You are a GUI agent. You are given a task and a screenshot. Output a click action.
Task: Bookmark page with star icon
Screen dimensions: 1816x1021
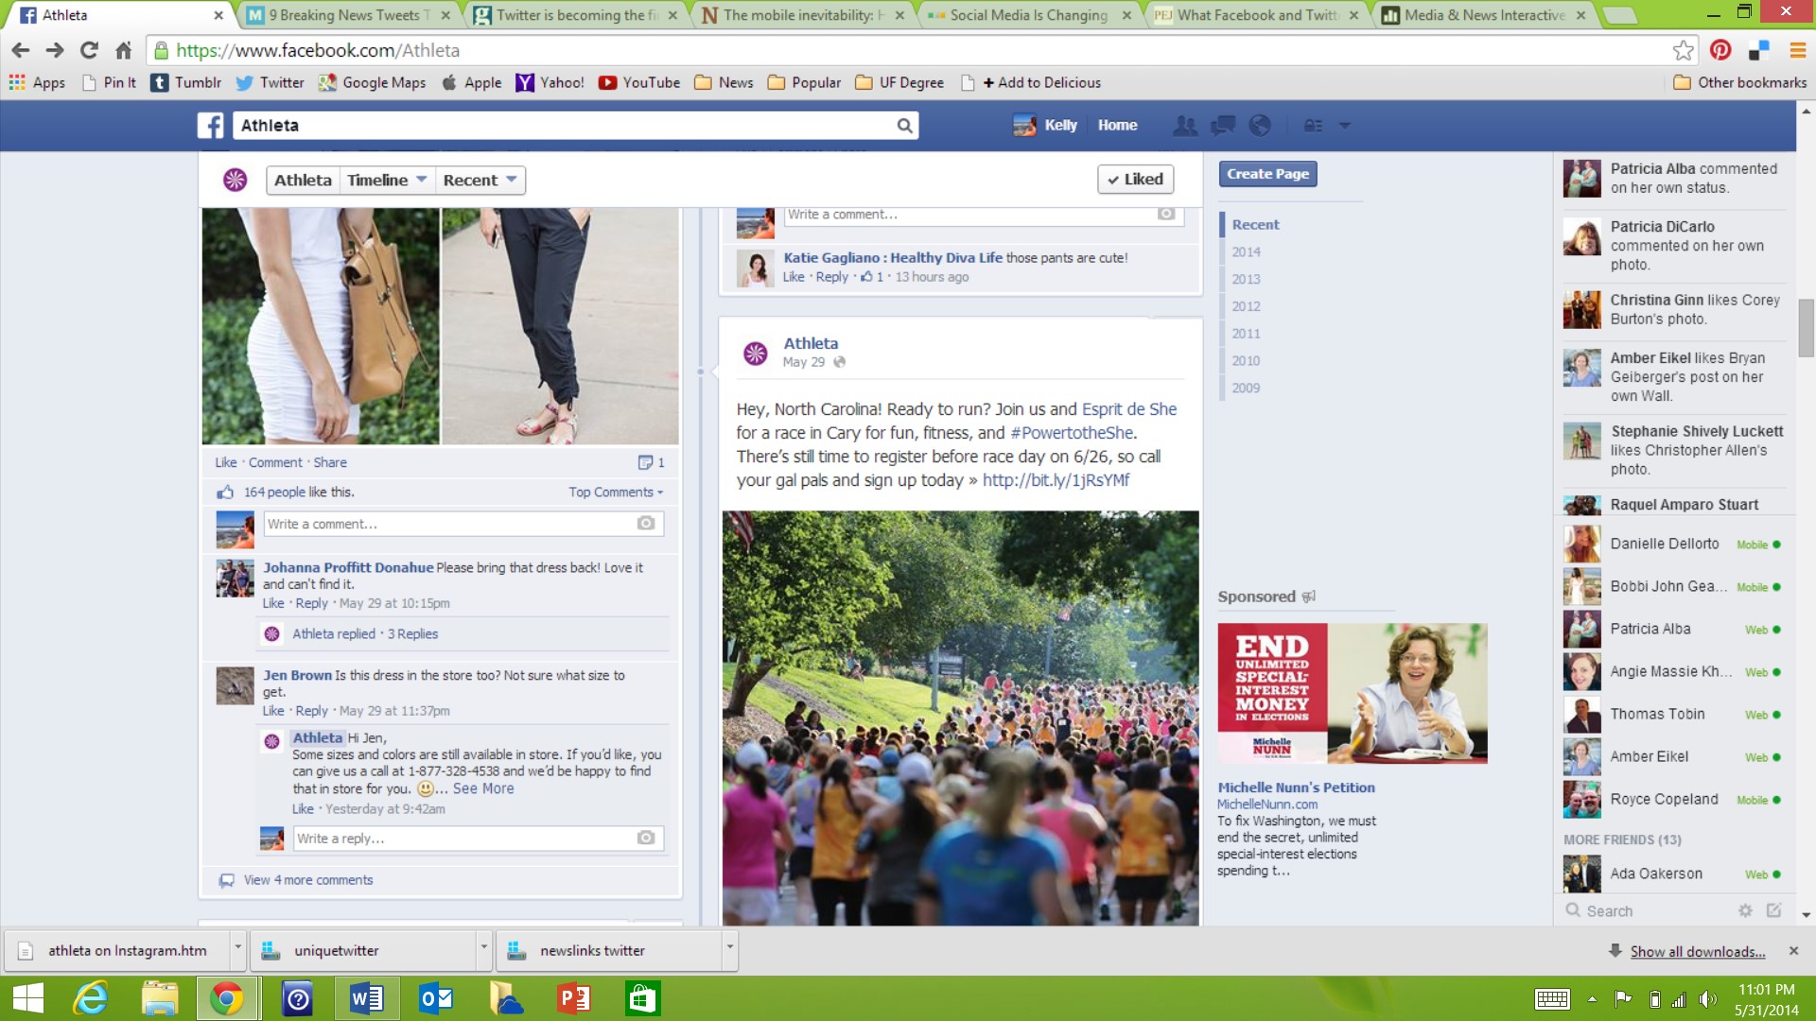point(1683,50)
